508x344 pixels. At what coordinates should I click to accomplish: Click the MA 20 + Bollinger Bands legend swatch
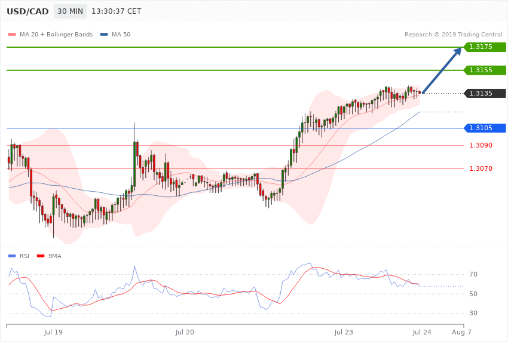tap(12, 34)
